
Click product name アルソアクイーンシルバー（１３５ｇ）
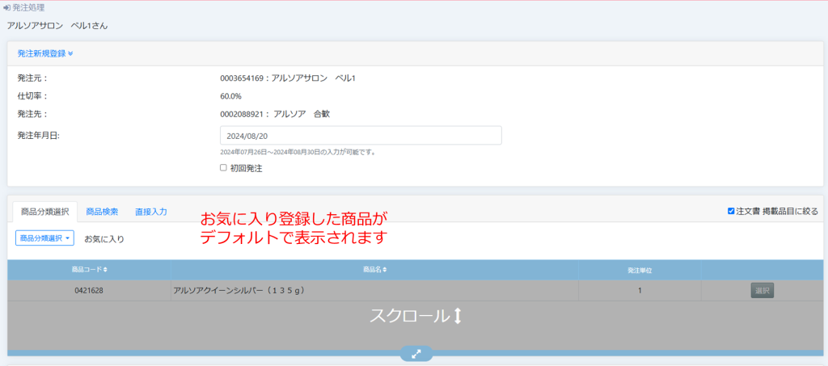tap(239, 290)
